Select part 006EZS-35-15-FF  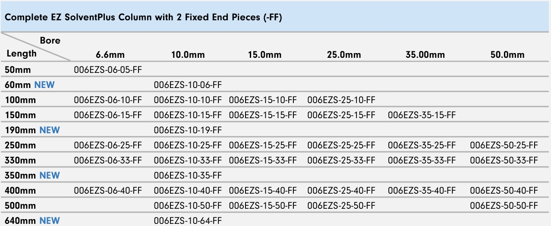coord(422,115)
